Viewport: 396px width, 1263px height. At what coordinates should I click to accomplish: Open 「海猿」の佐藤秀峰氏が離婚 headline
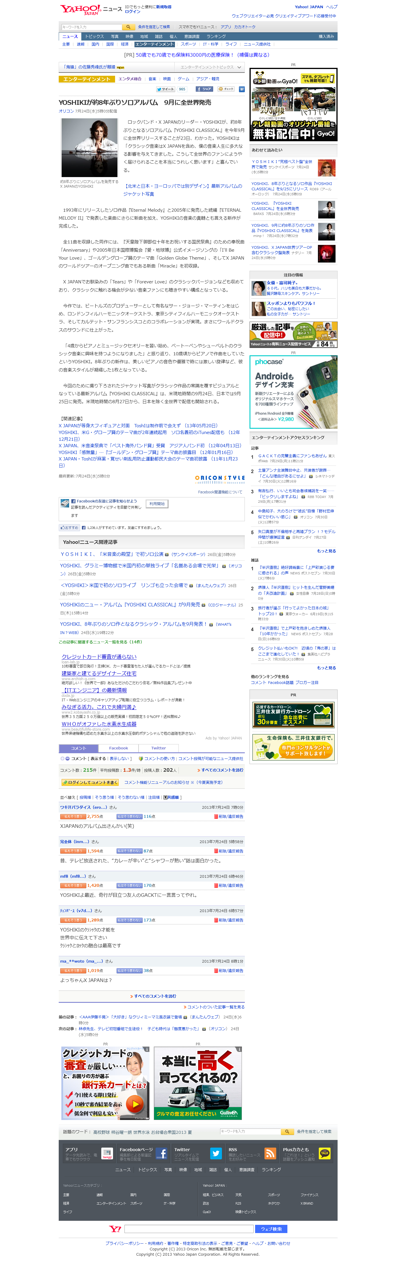(89, 67)
